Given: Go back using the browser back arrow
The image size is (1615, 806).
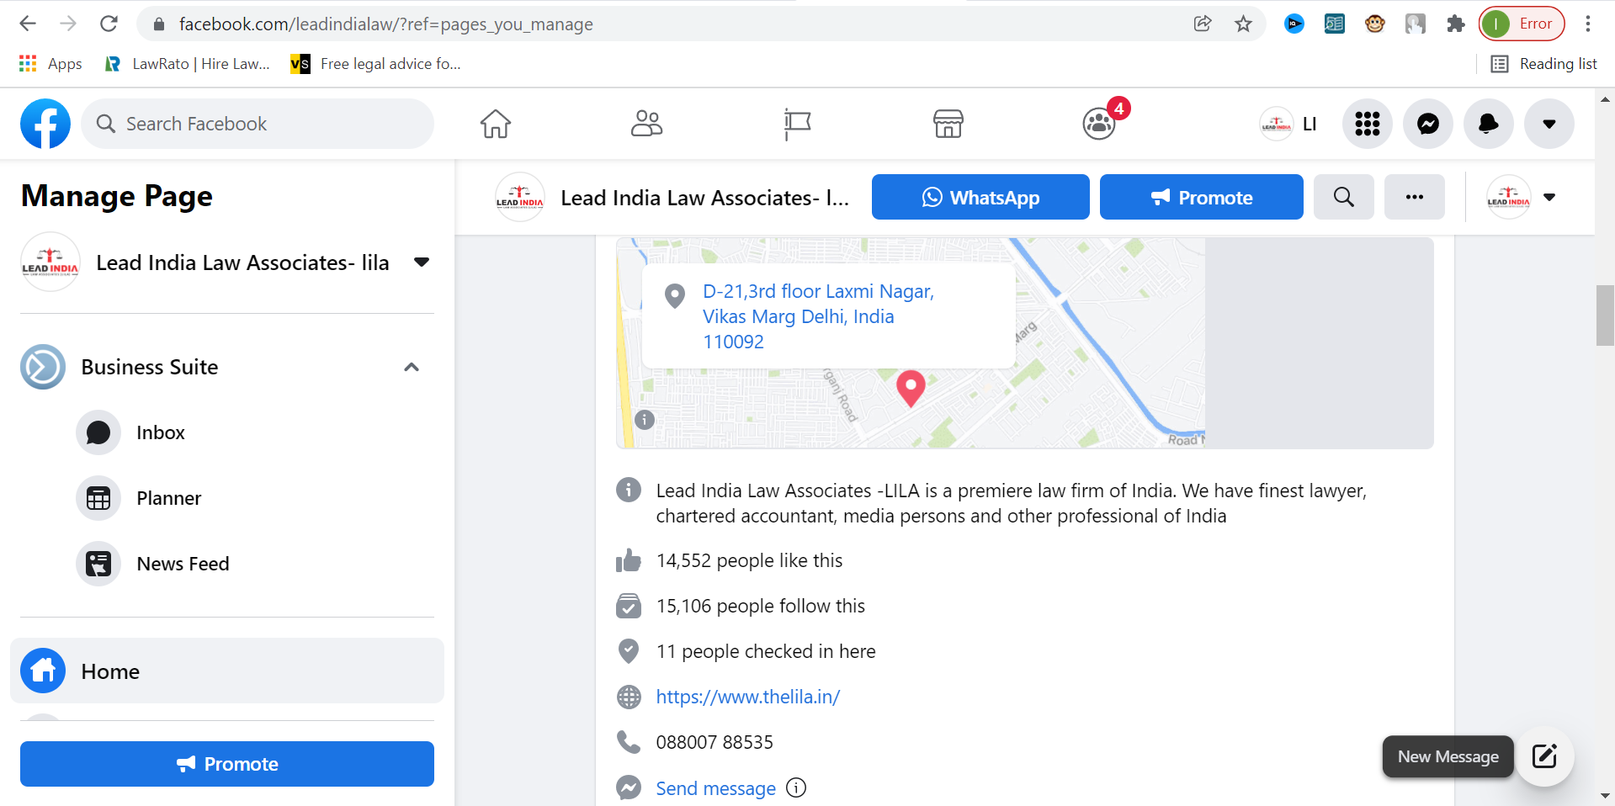Looking at the screenshot, I should [x=28, y=24].
